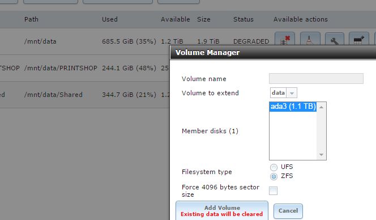Click the /mnt/data/PRINTSHOP path cell
Image resolution: width=376 pixels, height=220 pixels.
pyautogui.click(x=61, y=68)
